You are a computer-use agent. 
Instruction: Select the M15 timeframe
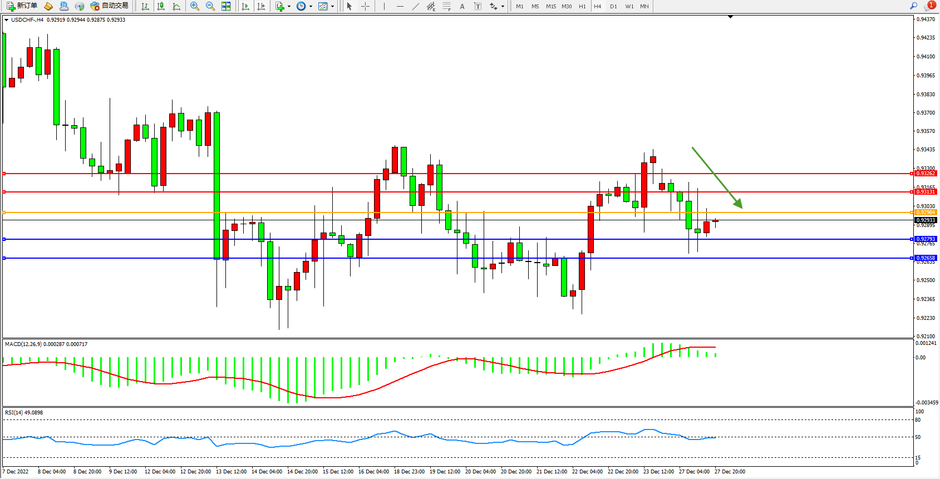point(550,6)
